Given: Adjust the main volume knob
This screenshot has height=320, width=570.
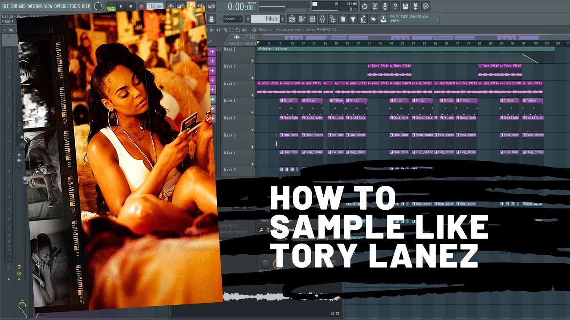Looking at the screenshot, I should [98, 6].
